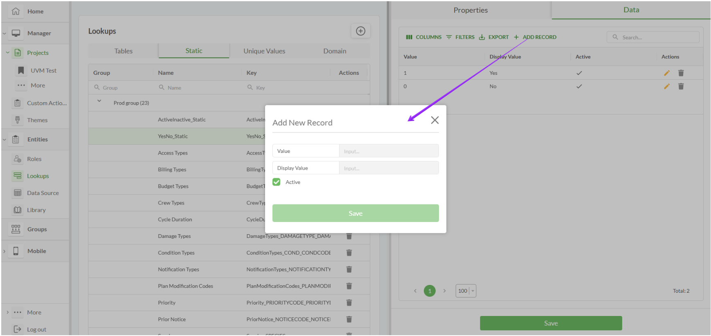Screen dimensions: 711x336
Task: Click the Value input field
Action: (388, 151)
